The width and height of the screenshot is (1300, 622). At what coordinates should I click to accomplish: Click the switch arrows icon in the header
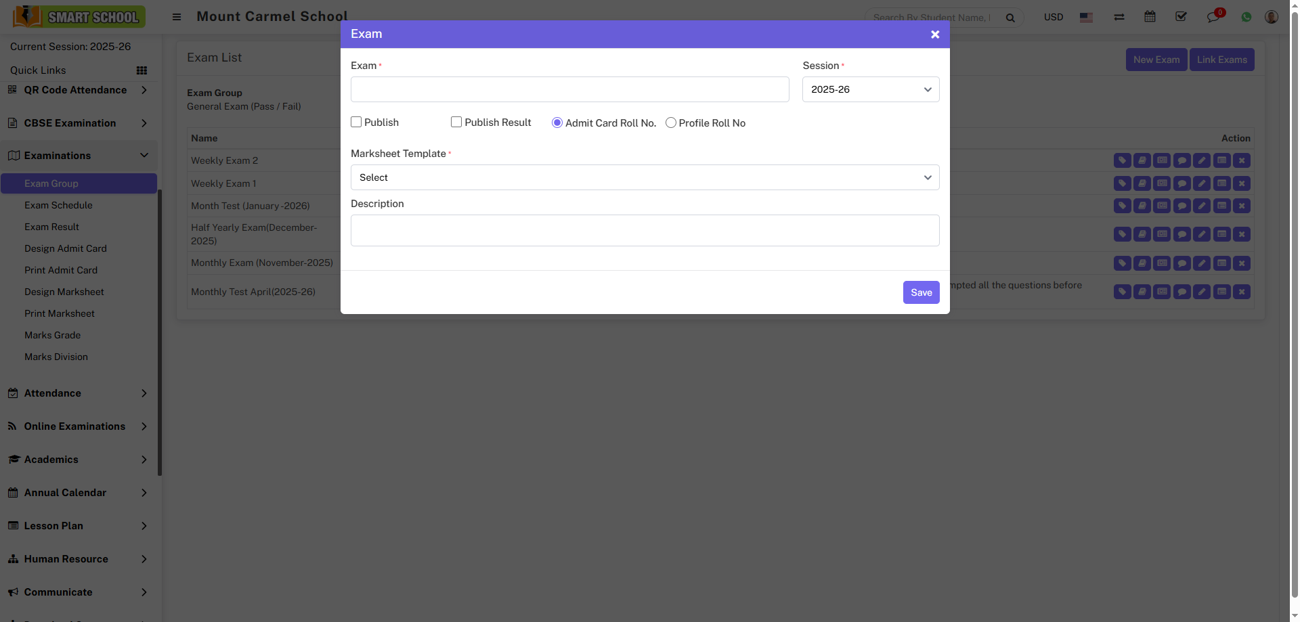[1119, 17]
